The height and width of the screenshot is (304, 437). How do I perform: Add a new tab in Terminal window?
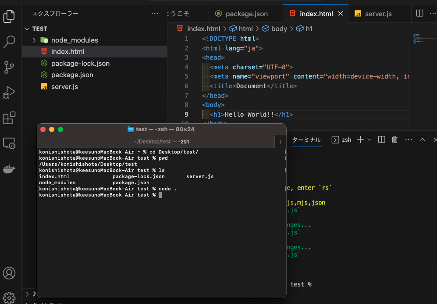coord(281,142)
